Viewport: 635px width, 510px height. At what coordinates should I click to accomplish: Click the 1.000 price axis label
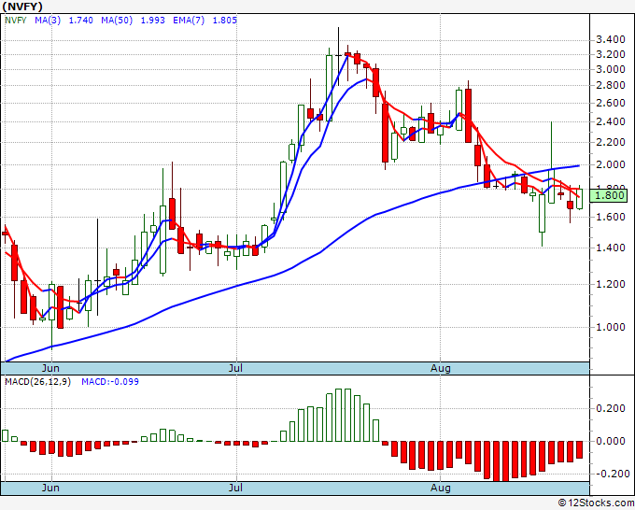(x=611, y=327)
